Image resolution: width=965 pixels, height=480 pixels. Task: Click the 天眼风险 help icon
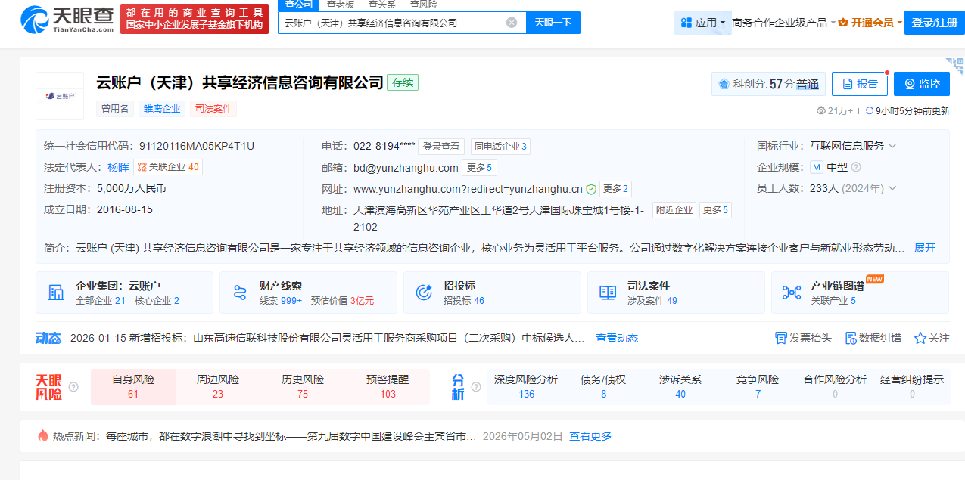pyautogui.click(x=73, y=387)
